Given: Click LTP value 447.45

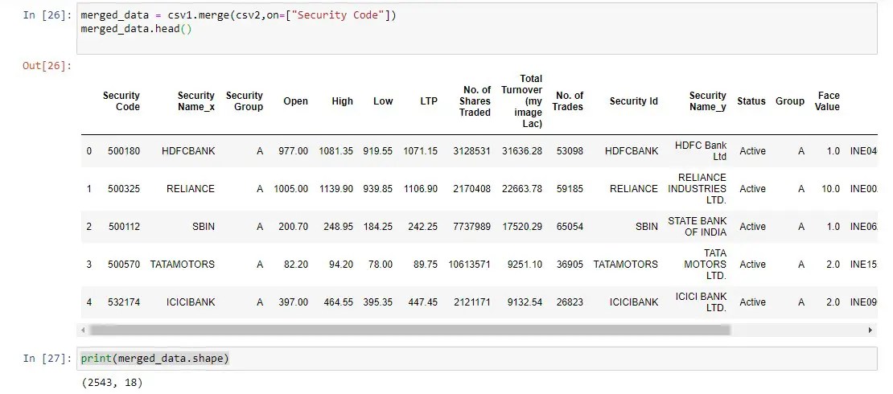Looking at the screenshot, I should click(423, 302).
